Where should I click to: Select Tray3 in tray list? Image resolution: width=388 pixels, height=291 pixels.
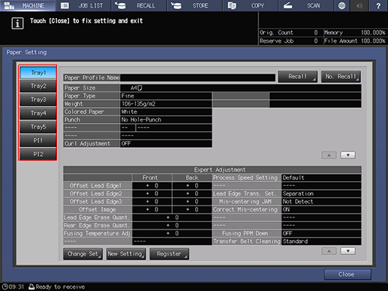tap(38, 100)
